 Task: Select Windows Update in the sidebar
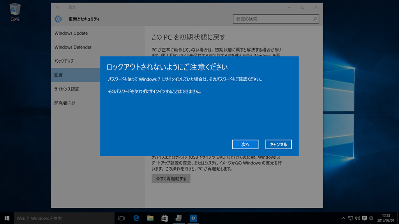[x=71, y=33]
